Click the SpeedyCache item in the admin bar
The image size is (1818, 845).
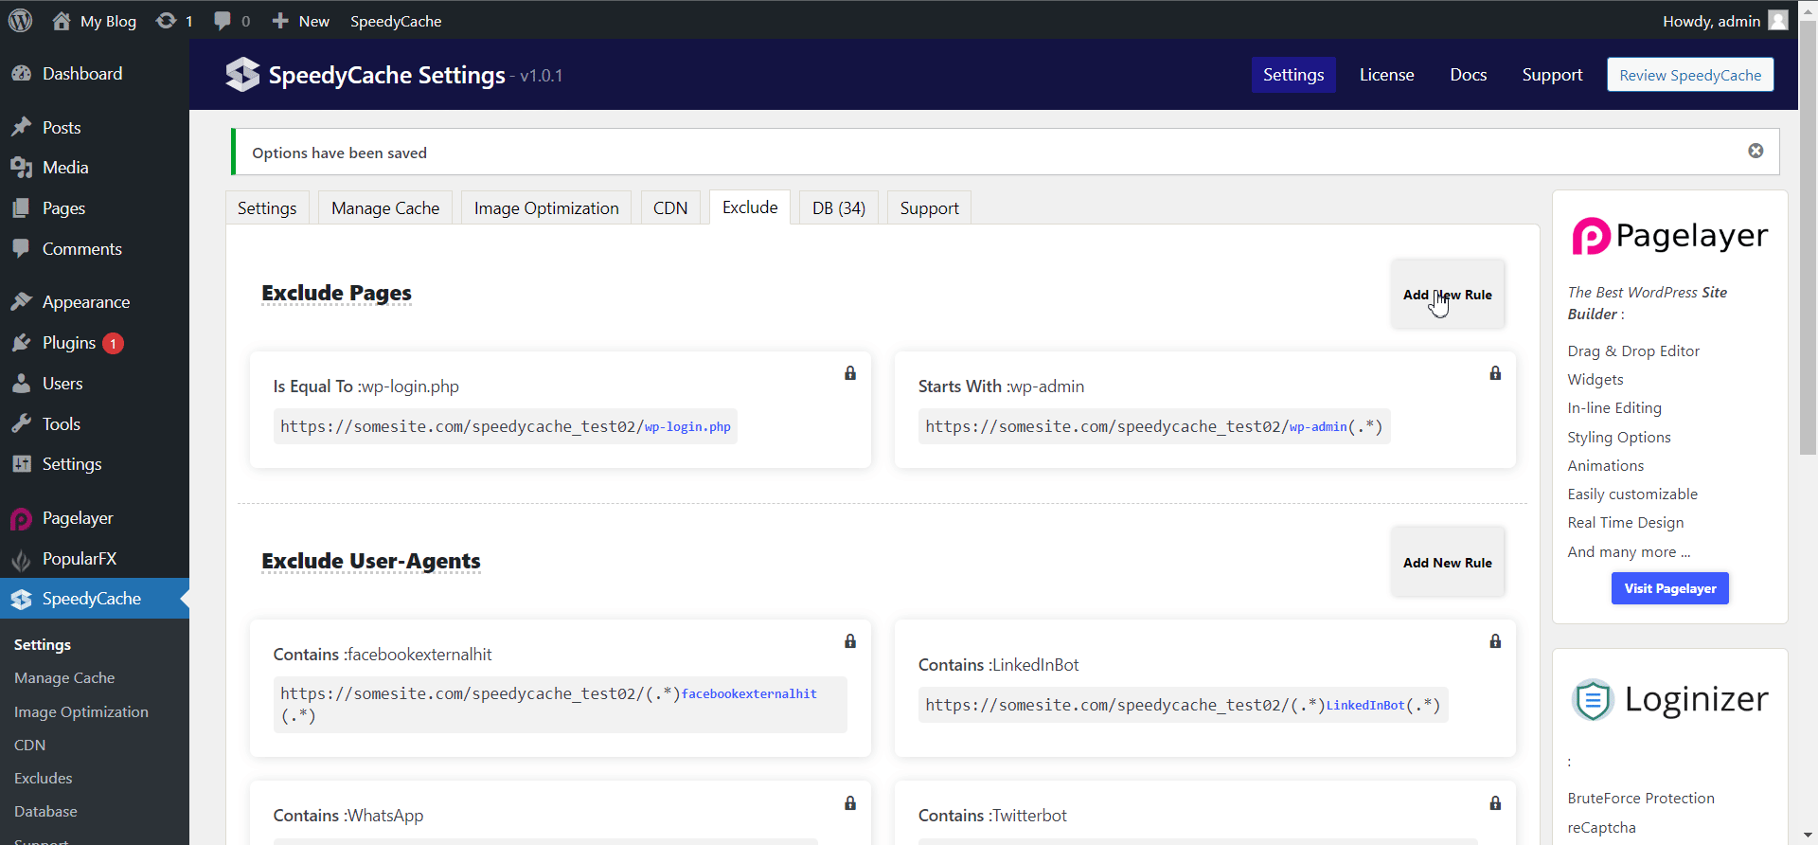pos(396,21)
